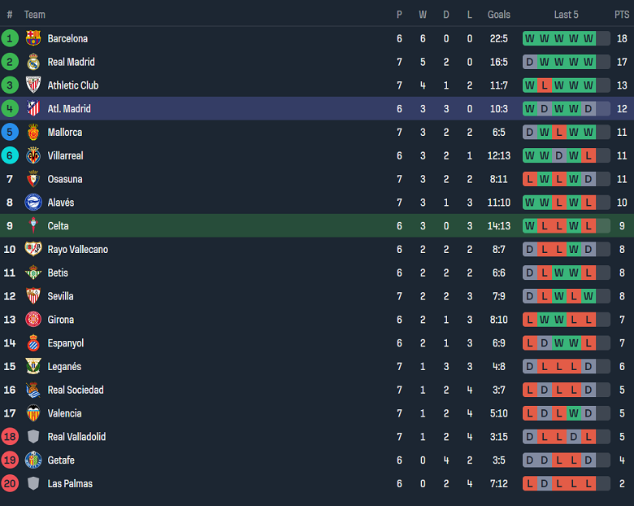This screenshot has height=506, width=634.
Task: Select the Athletic Club crest icon
Action: pos(33,85)
